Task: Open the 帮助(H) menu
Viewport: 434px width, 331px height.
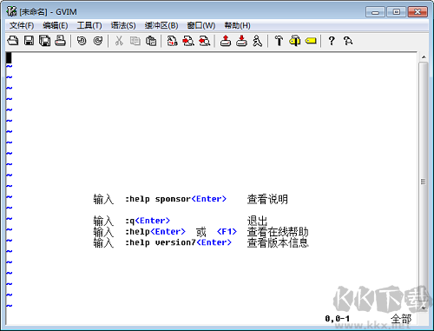Action: [x=237, y=25]
